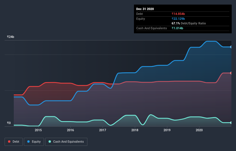The height and width of the screenshot is (151, 236).
Task: Click the ₹1.014b cash value
Action: [x=177, y=28]
